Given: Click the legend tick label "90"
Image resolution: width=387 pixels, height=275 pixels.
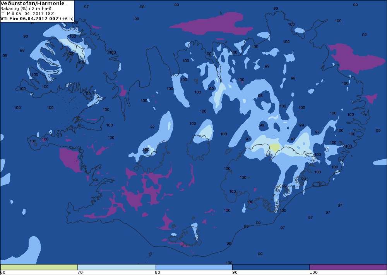Looking at the screenshot, I should click(235, 273).
